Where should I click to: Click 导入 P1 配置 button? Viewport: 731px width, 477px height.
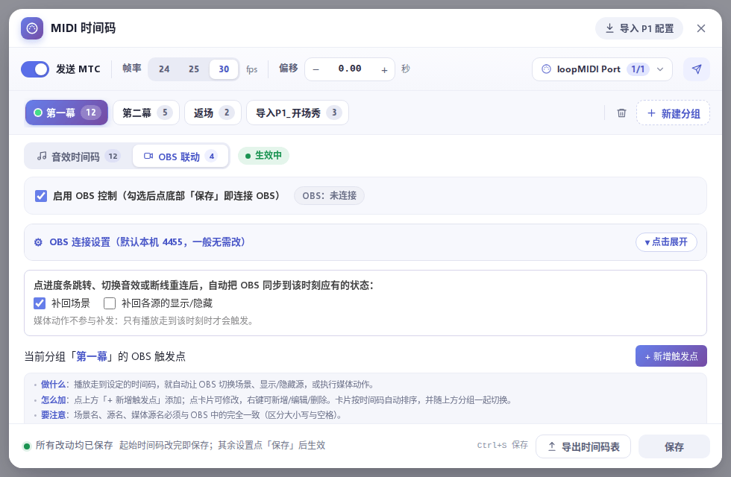tap(639, 28)
